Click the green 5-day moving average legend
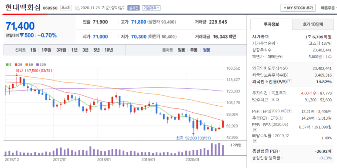 pos(9,64)
